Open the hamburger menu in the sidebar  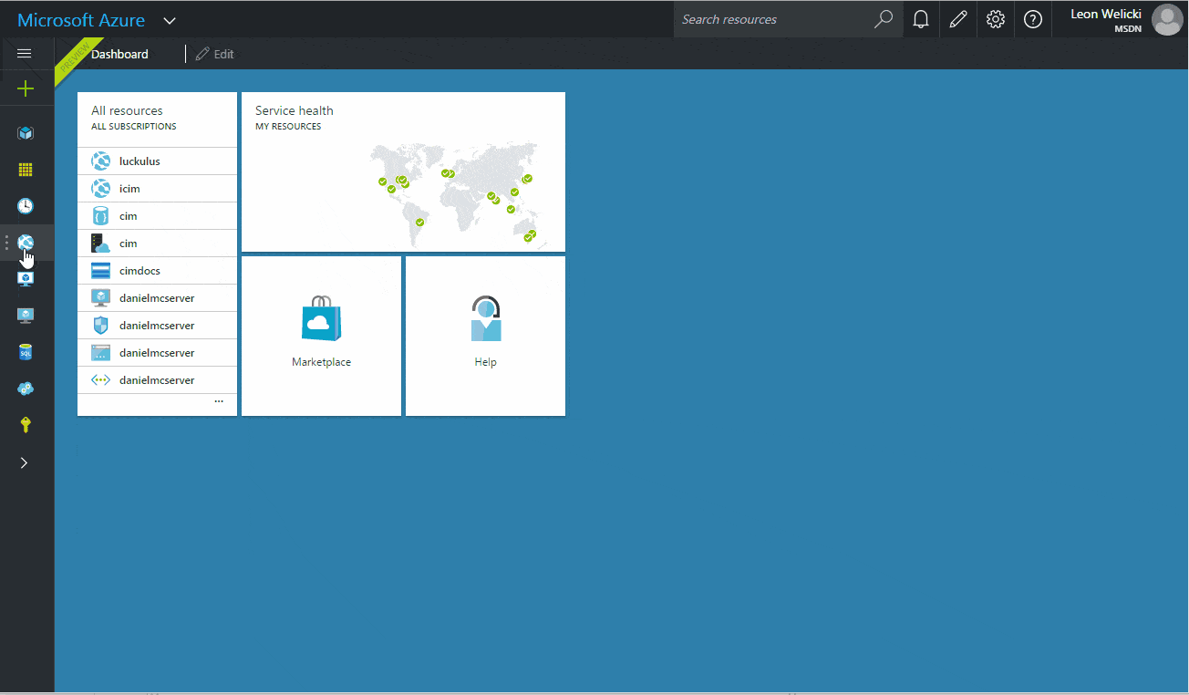coord(25,54)
